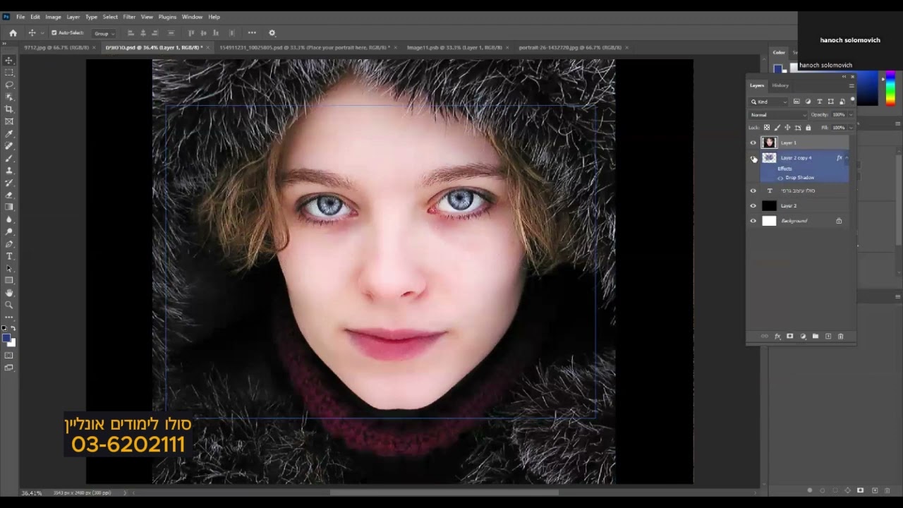Viewport: 903px width, 508px height.
Task: Switch to the 9712.jpg document tab
Action: click(56, 47)
